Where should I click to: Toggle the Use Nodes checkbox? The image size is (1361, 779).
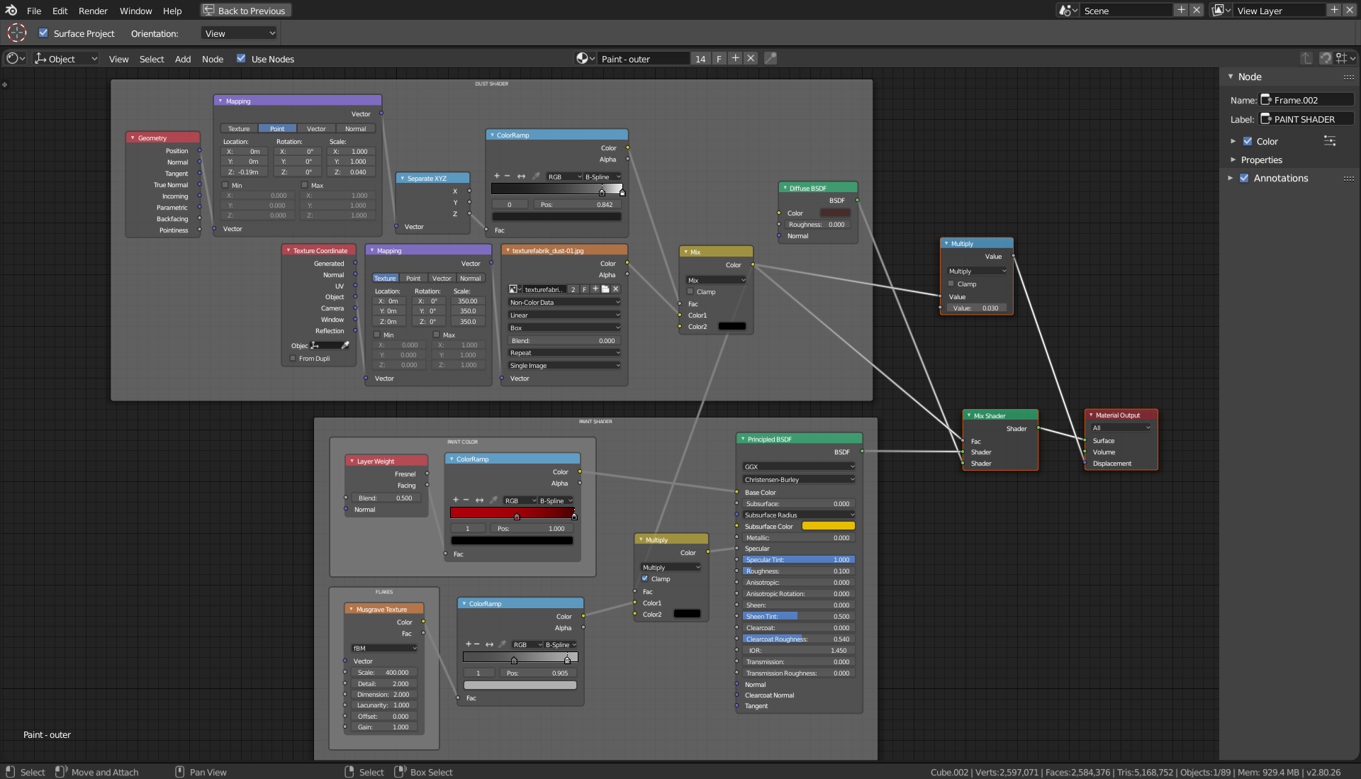pos(241,59)
